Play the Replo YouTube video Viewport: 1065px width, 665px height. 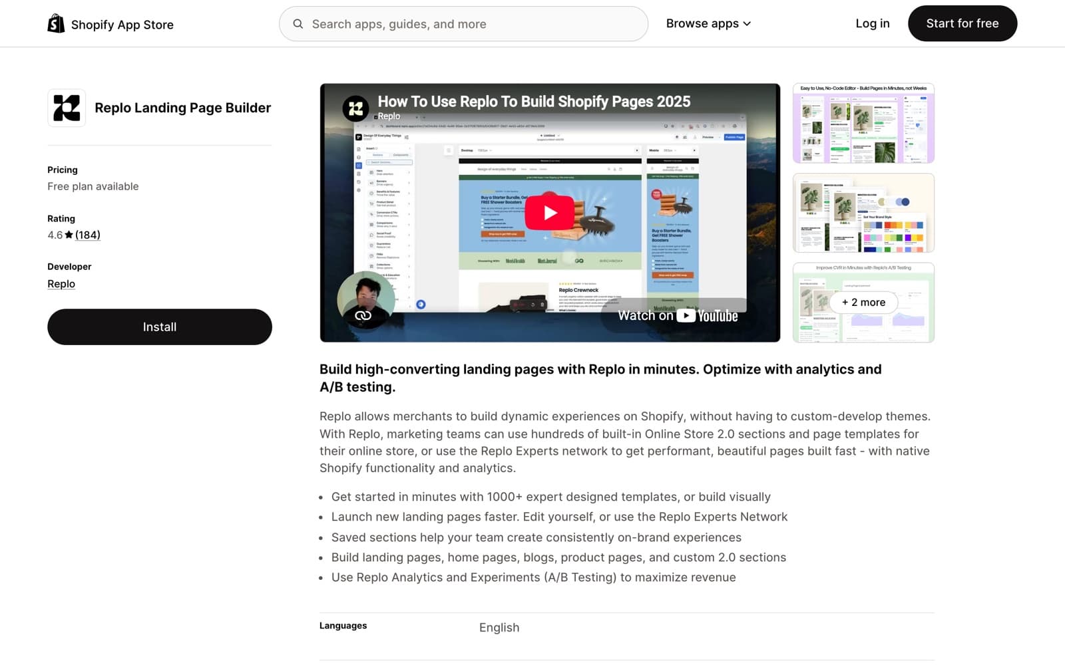[550, 213]
